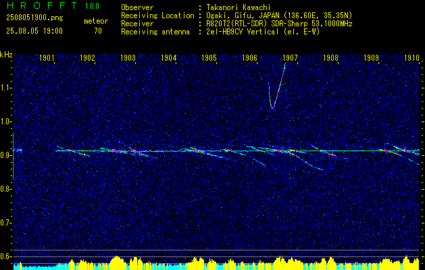Click the 1.1 kHz axis label
The height and width of the screenshot is (270, 425).
pyautogui.click(x=5, y=88)
